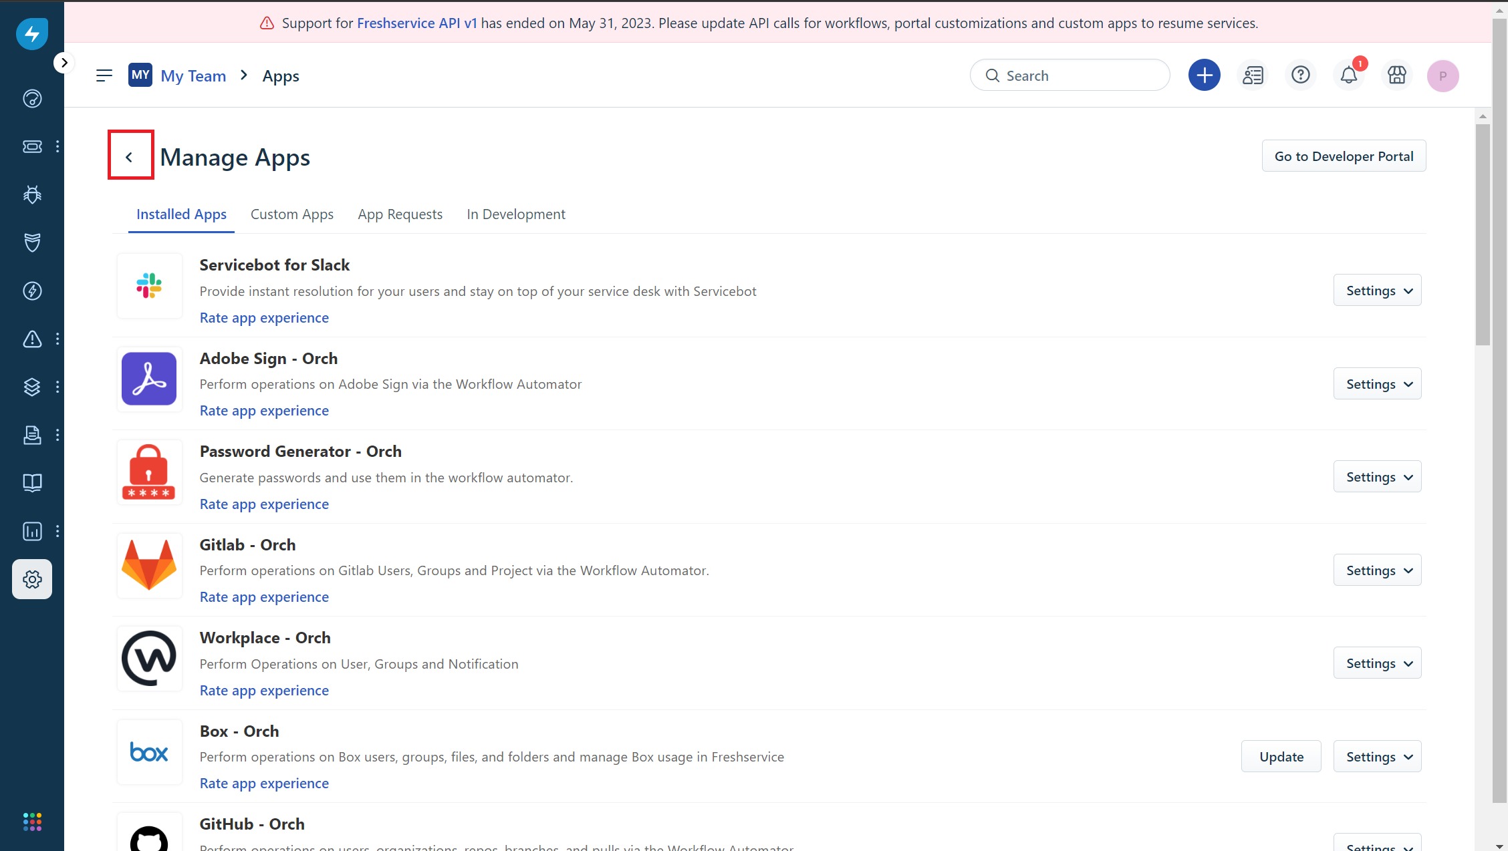Click the MY workspace badge icon

140,75
